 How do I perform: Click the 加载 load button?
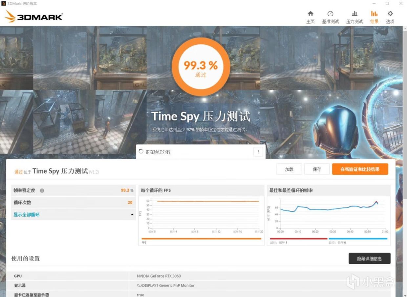pyautogui.click(x=289, y=169)
